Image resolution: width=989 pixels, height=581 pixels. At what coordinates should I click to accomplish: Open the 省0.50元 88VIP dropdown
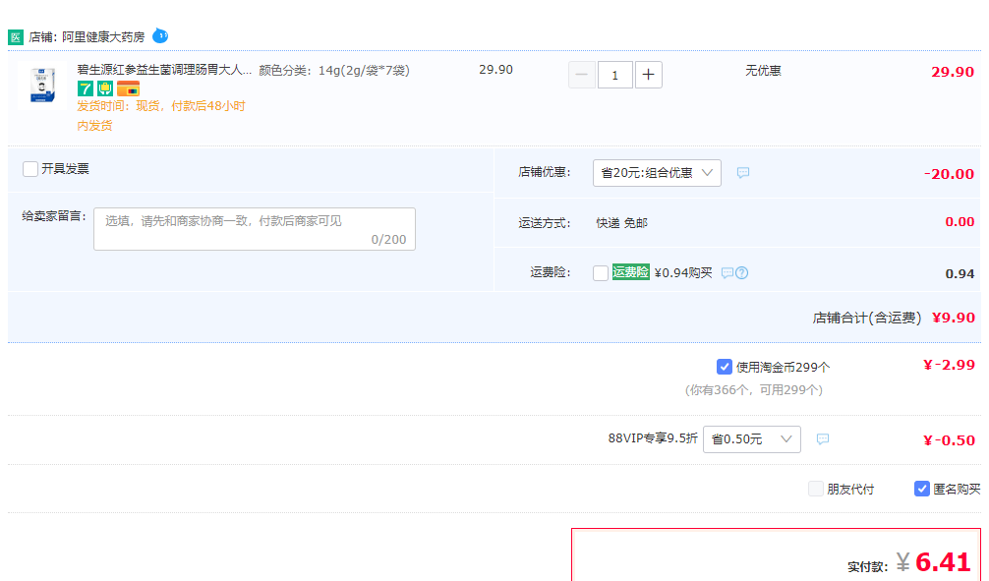point(752,439)
